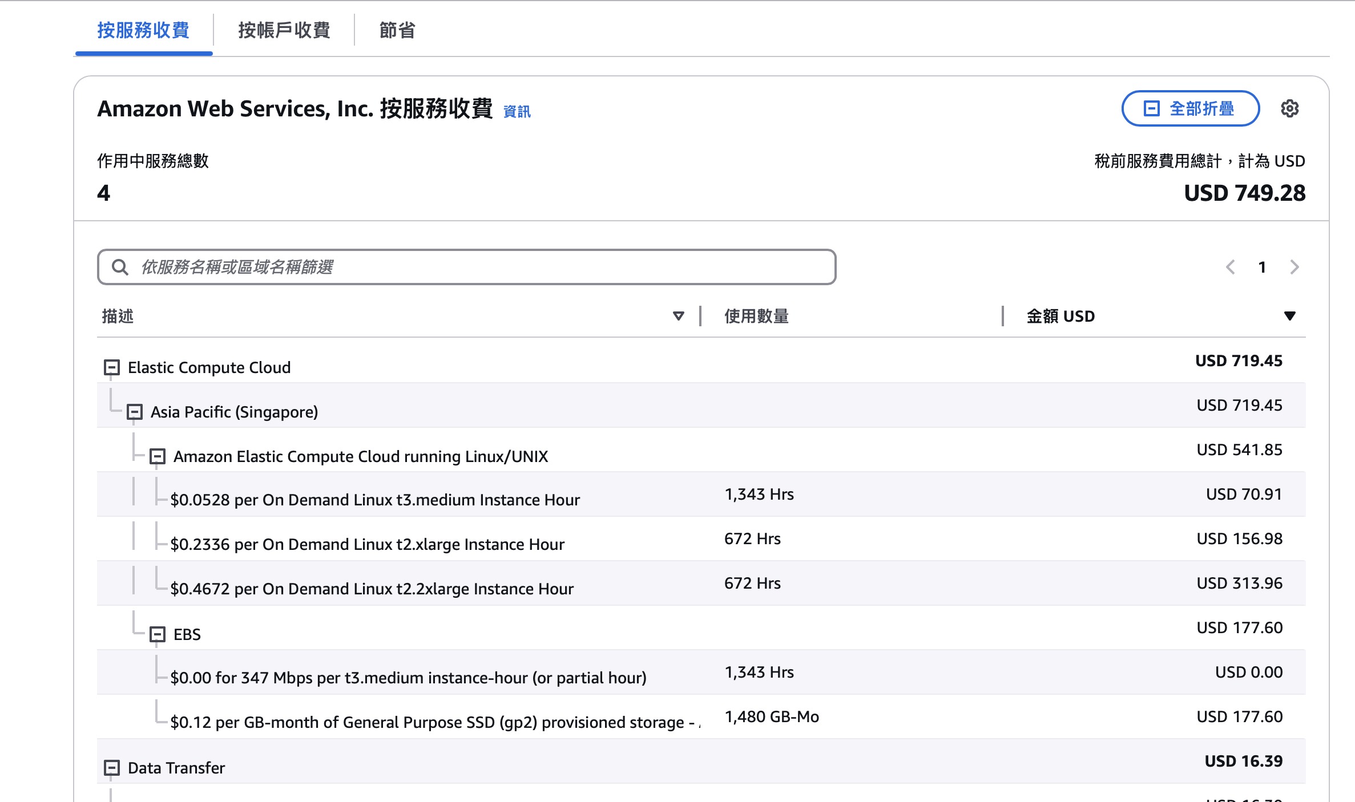Click the 作用中服務總數 label

pyautogui.click(x=153, y=161)
